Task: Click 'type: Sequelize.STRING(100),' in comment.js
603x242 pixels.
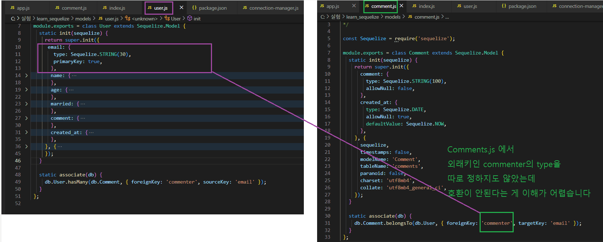Action: click(x=406, y=81)
